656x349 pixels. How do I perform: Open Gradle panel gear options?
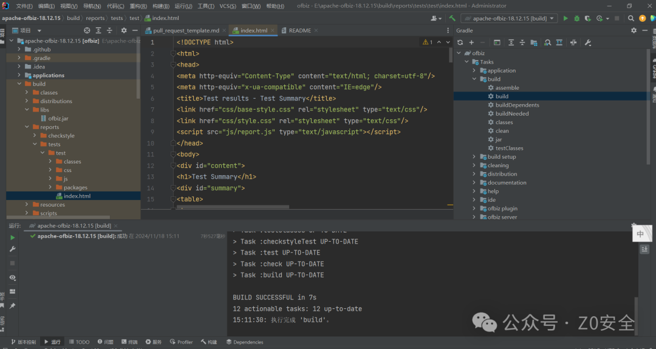tap(634, 30)
